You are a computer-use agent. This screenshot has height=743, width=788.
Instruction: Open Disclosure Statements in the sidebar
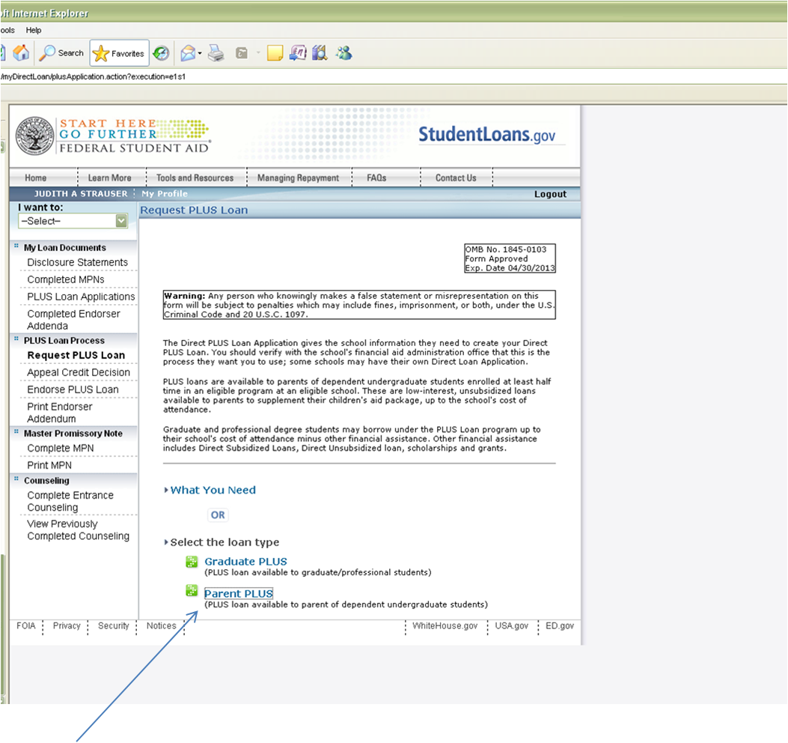click(x=77, y=263)
